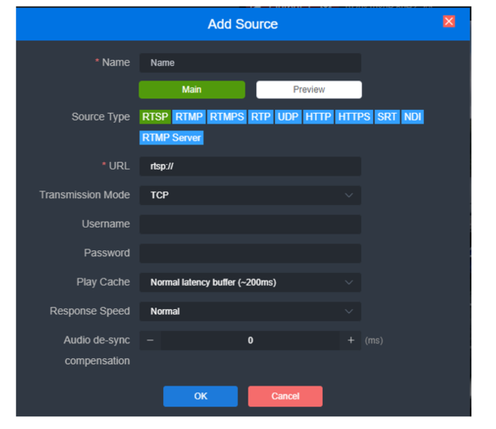Click the Username input field
The image size is (496, 429).
[x=250, y=224]
